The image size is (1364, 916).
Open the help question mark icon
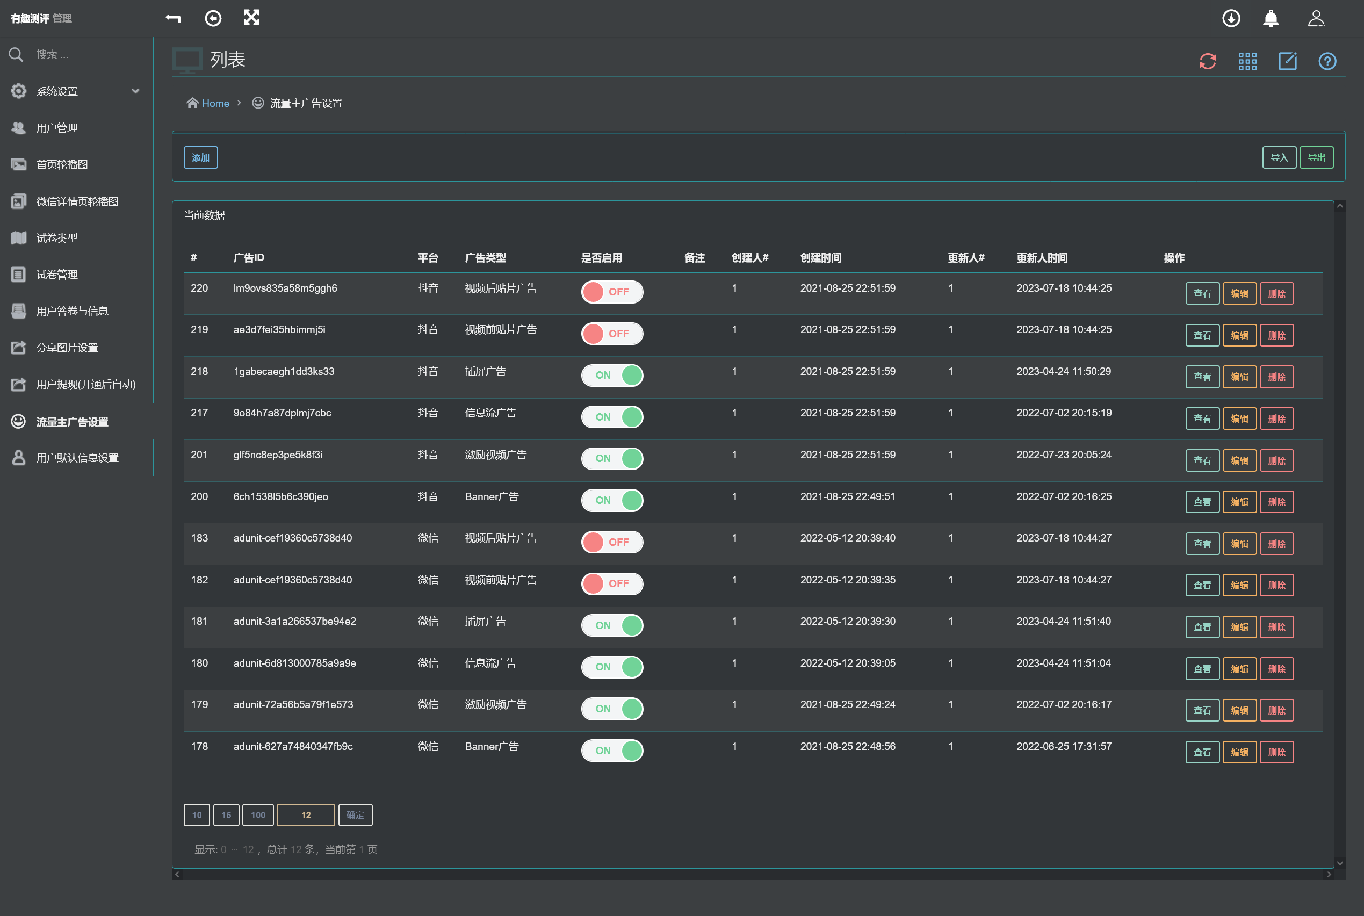click(1326, 61)
